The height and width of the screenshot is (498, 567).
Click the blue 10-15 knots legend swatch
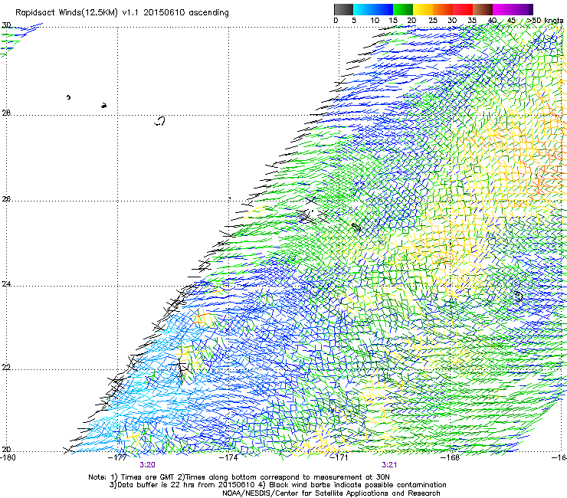point(383,9)
